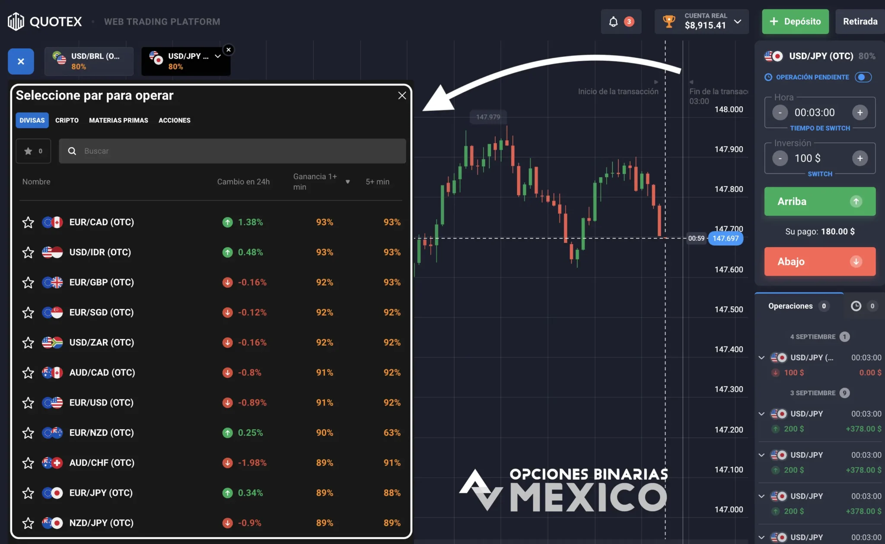Select the AUD/CHF (OTC) pair row

(x=211, y=463)
